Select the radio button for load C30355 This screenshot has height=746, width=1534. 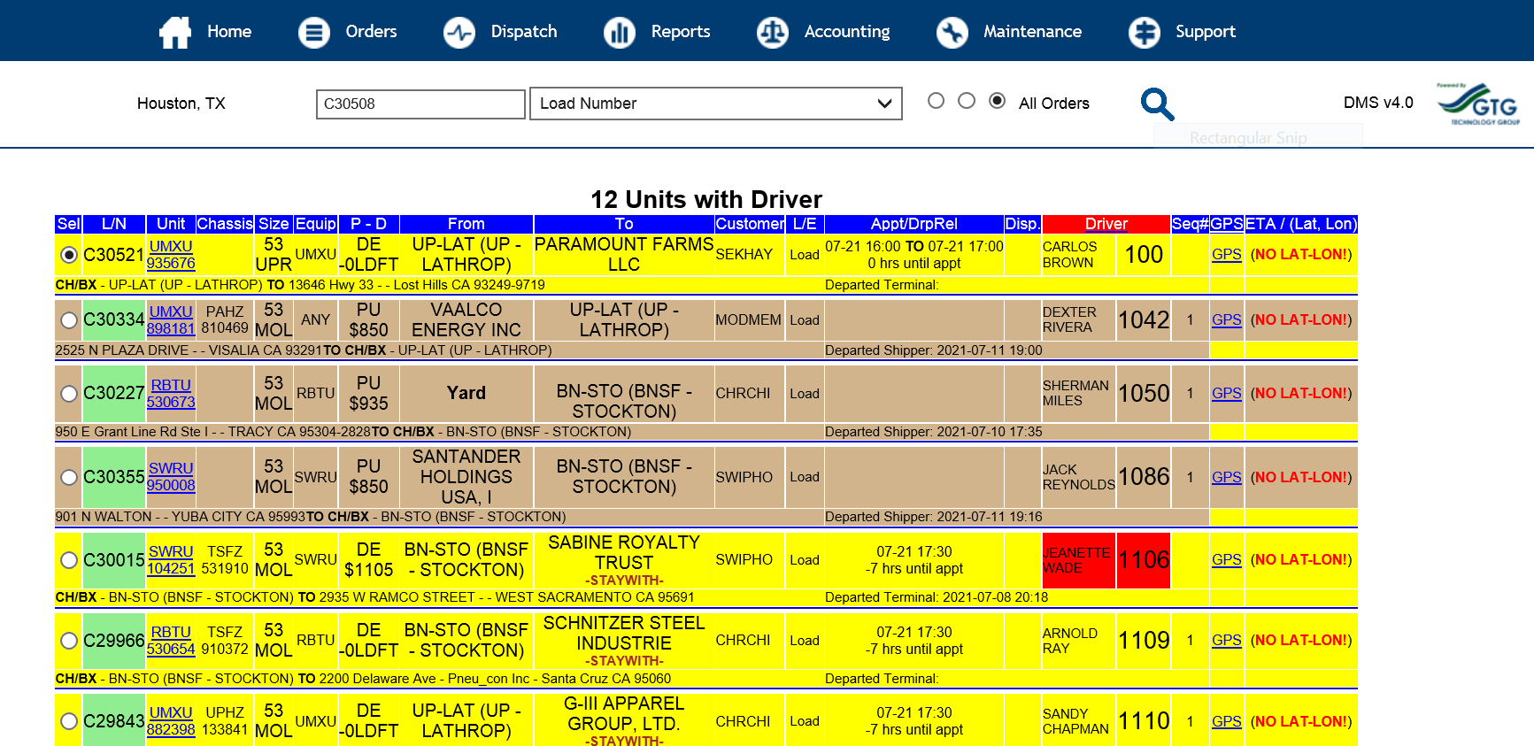tap(69, 477)
